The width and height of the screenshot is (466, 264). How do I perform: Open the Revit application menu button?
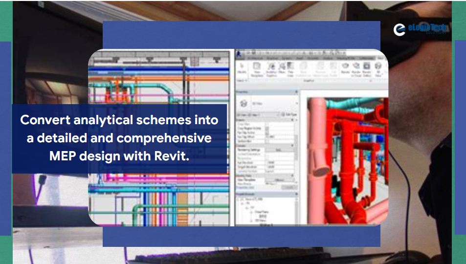click(239, 53)
